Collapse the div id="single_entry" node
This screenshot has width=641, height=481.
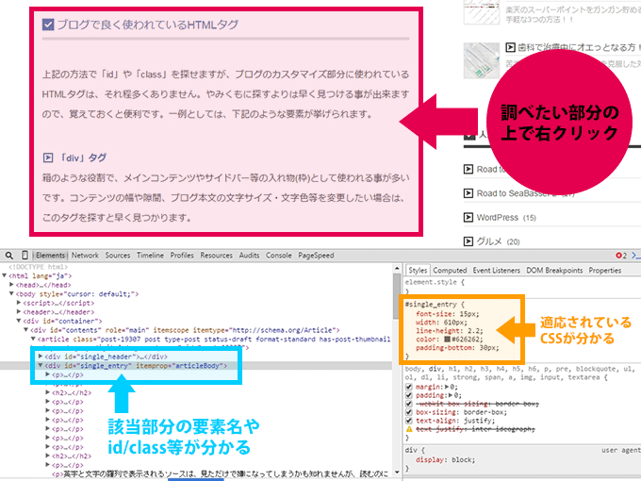tap(41, 365)
